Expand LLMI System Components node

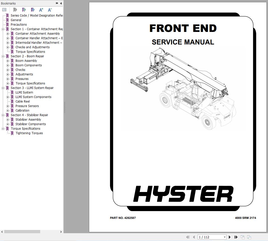[x=8, y=97]
